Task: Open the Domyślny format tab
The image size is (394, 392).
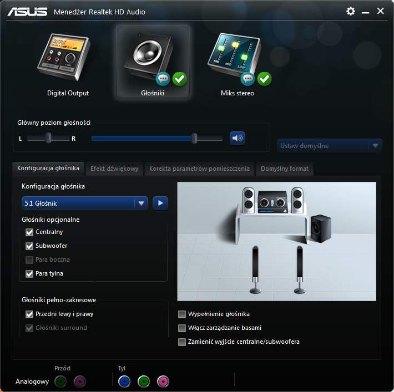Action: tap(285, 169)
